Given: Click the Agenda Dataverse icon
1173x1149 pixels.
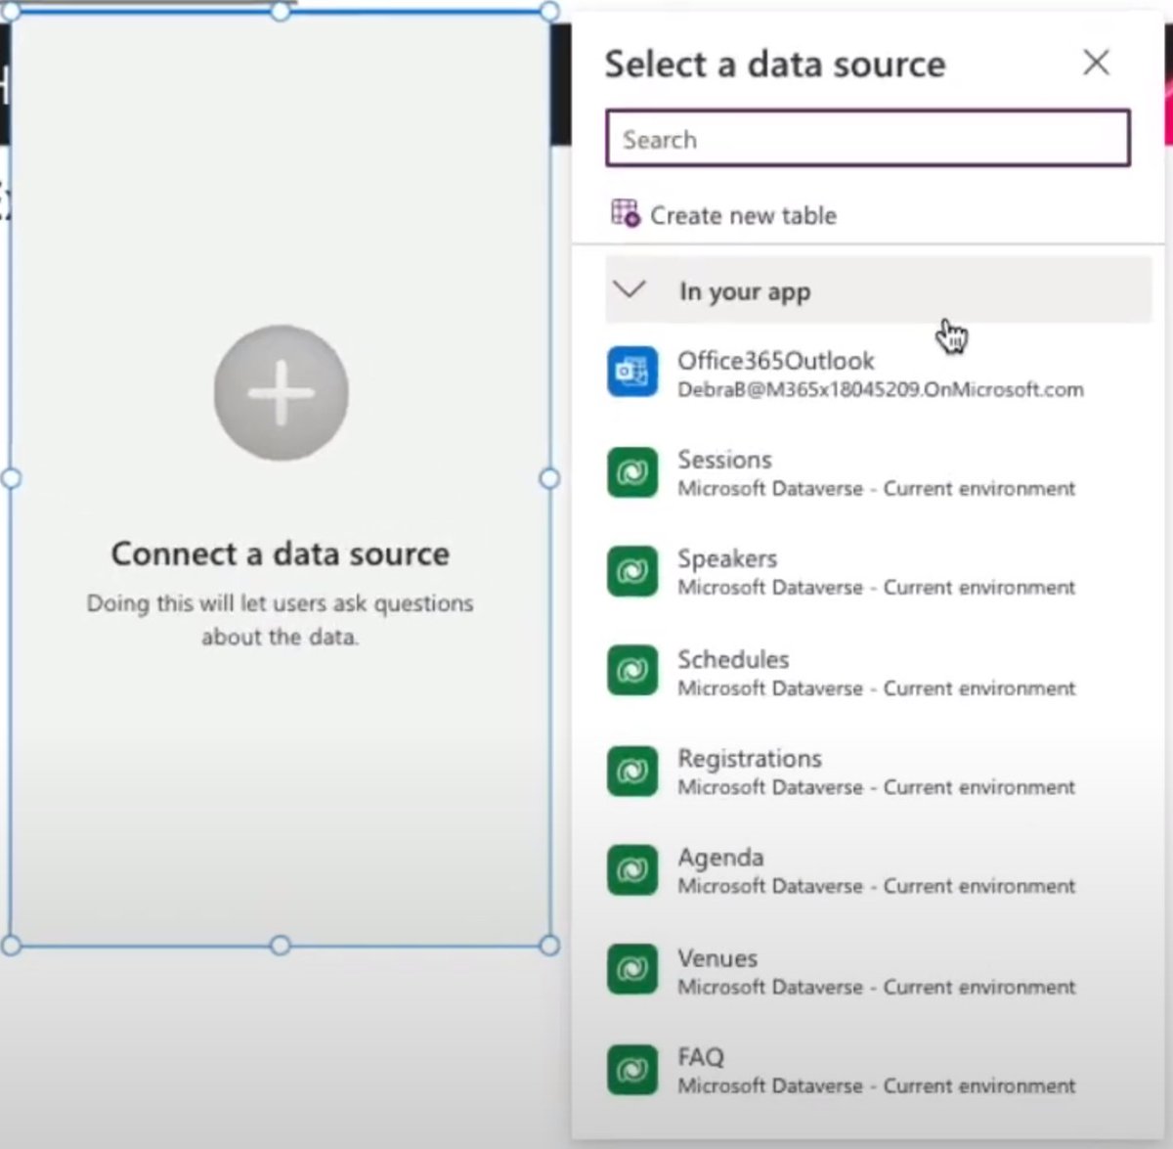Looking at the screenshot, I should click(x=632, y=869).
